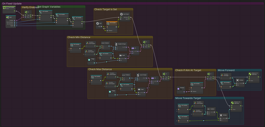Click icon of Set Variable node wired to Max Distance
Screen dimensions: 265x127
[41, 12]
